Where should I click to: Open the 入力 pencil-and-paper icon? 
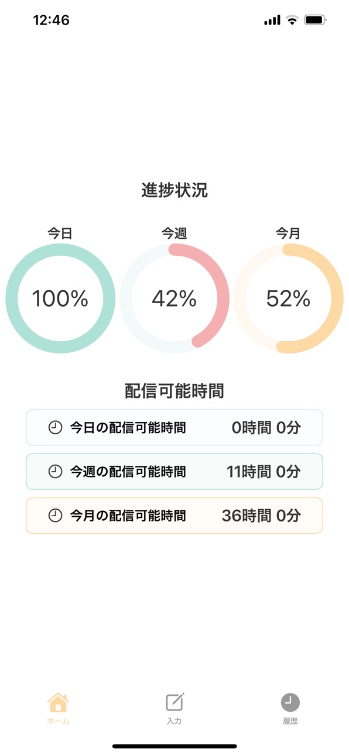[x=174, y=702]
